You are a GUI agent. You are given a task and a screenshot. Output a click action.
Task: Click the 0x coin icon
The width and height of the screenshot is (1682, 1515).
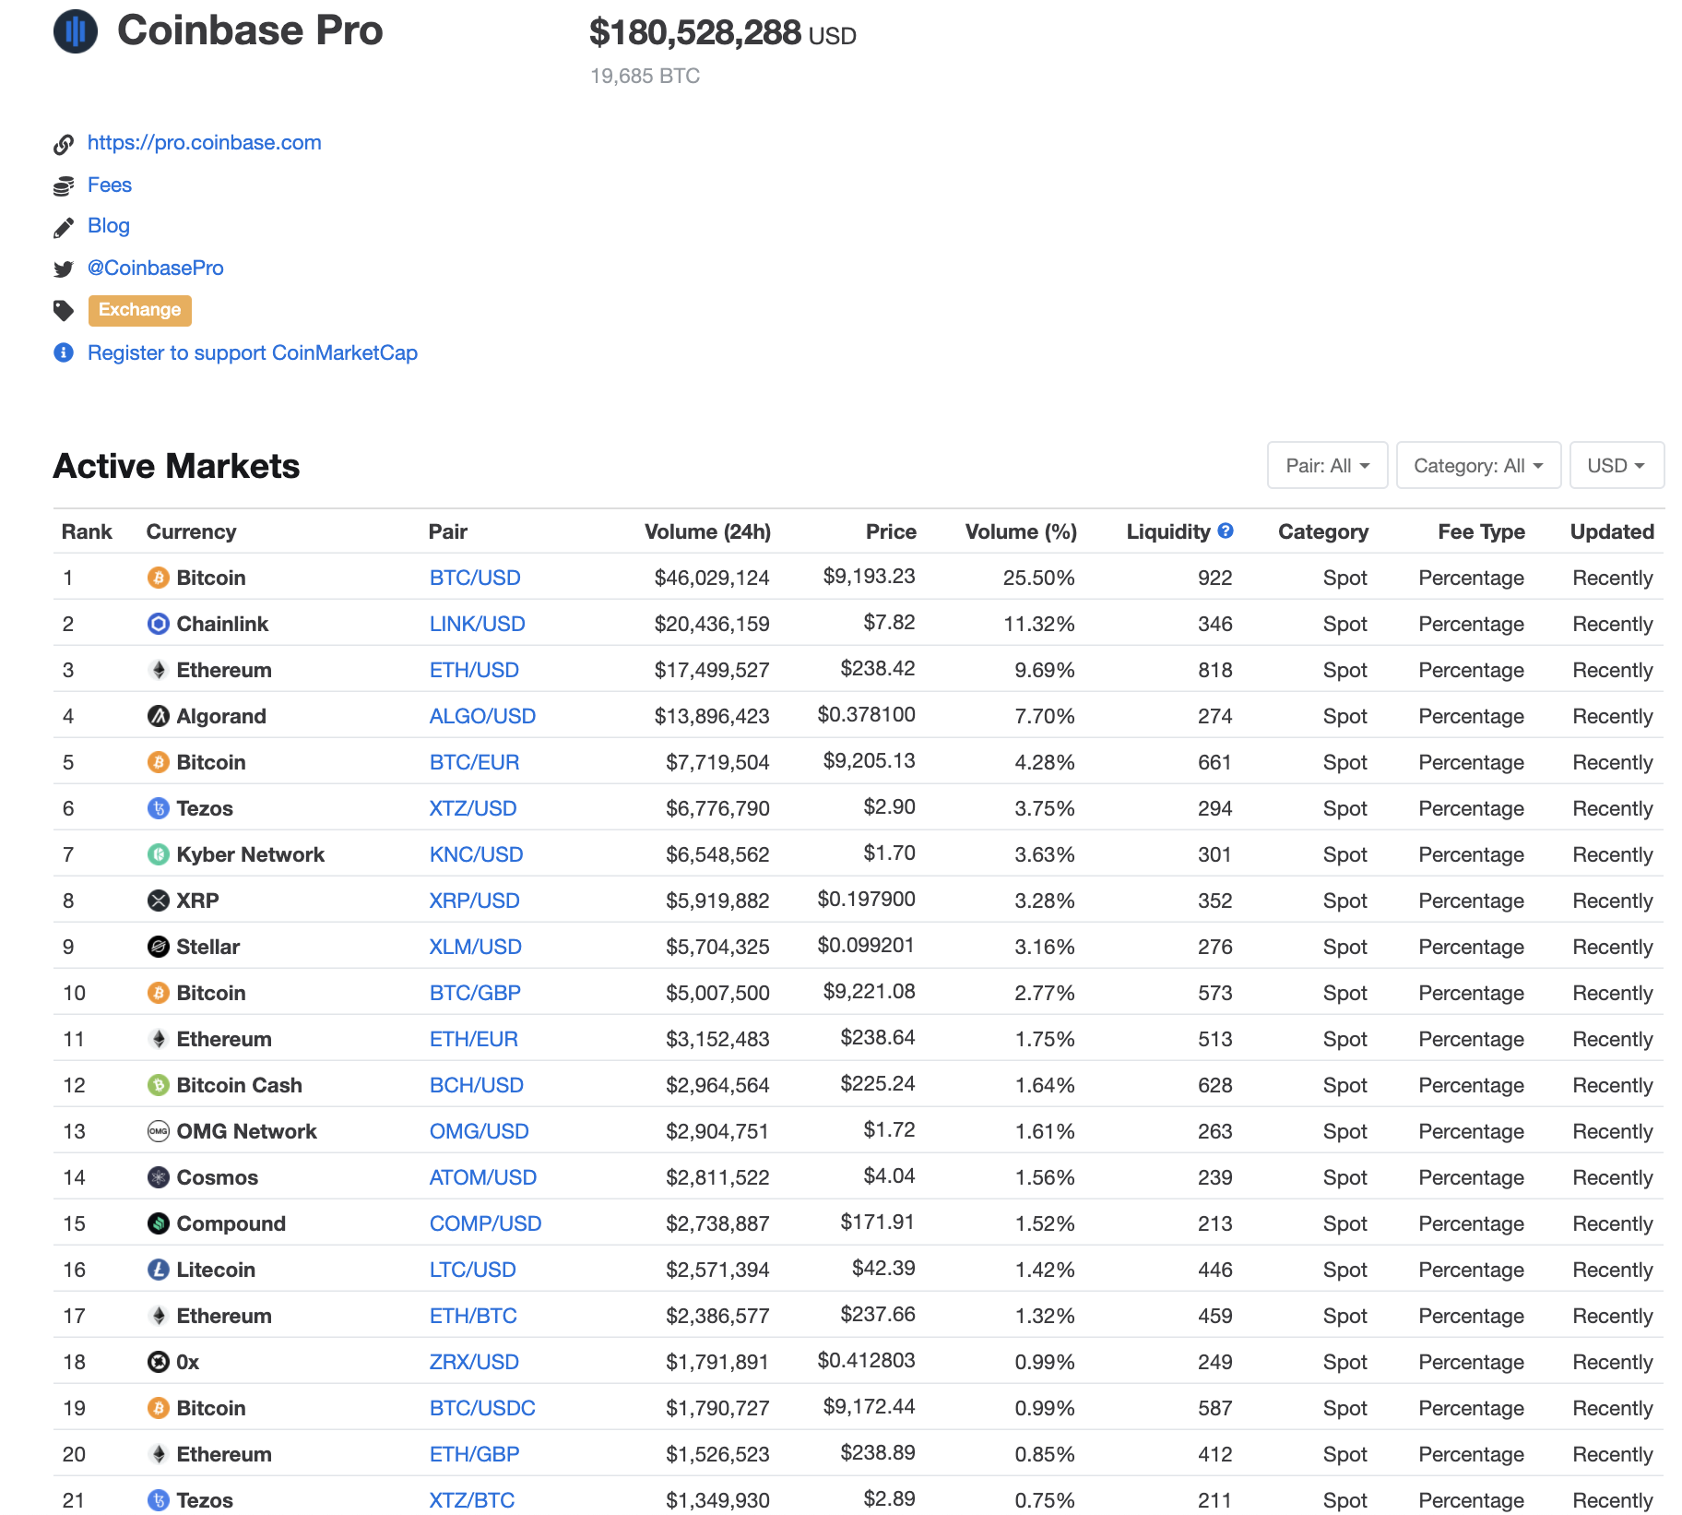click(x=159, y=1362)
